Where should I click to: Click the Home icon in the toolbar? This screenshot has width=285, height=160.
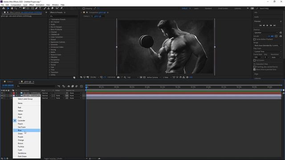(4, 8)
